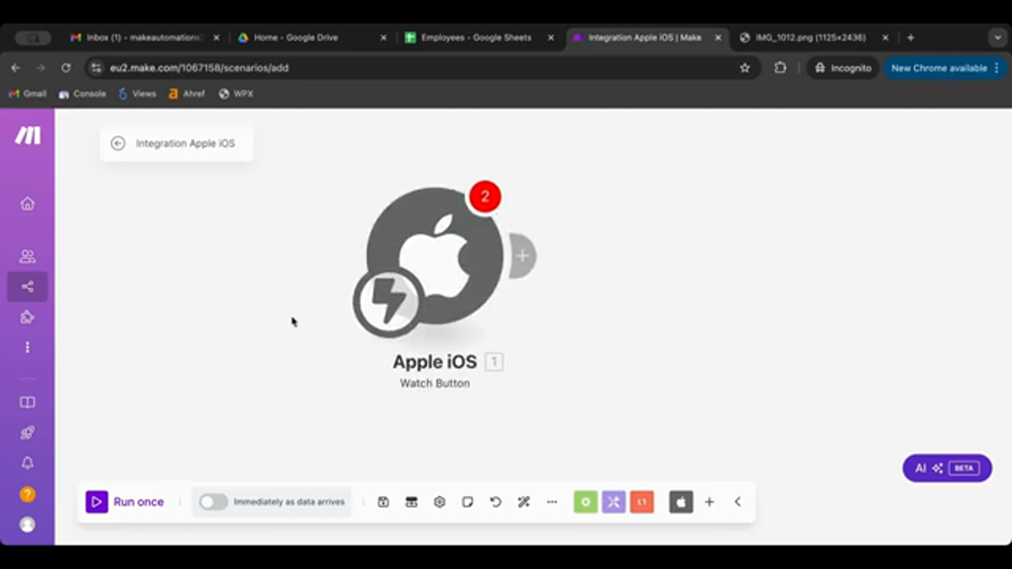Open scenario settings gear icon
This screenshot has width=1012, height=569.
440,502
